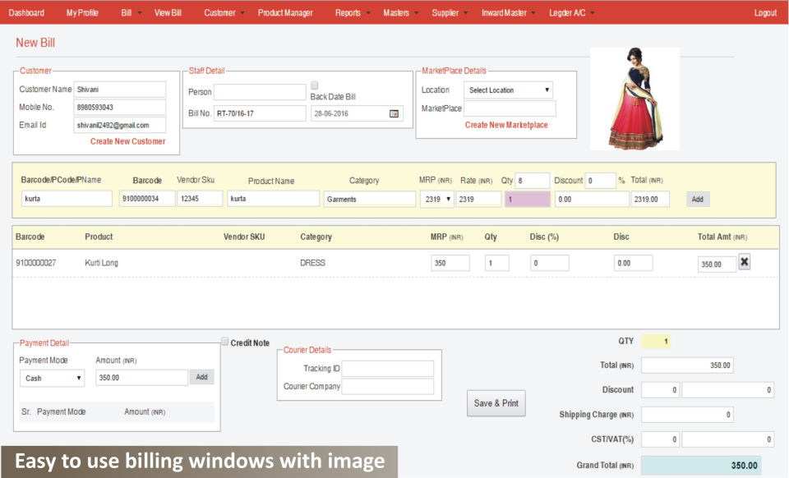Open the Payment Mode dropdown showing Cash

coord(52,378)
